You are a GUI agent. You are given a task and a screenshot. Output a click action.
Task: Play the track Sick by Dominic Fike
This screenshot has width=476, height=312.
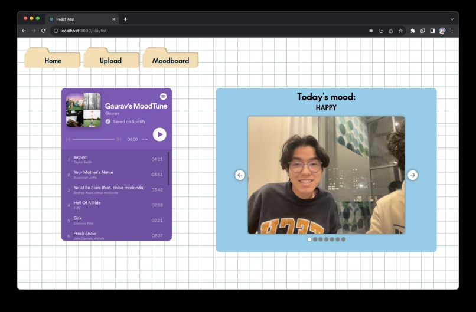[x=115, y=221]
